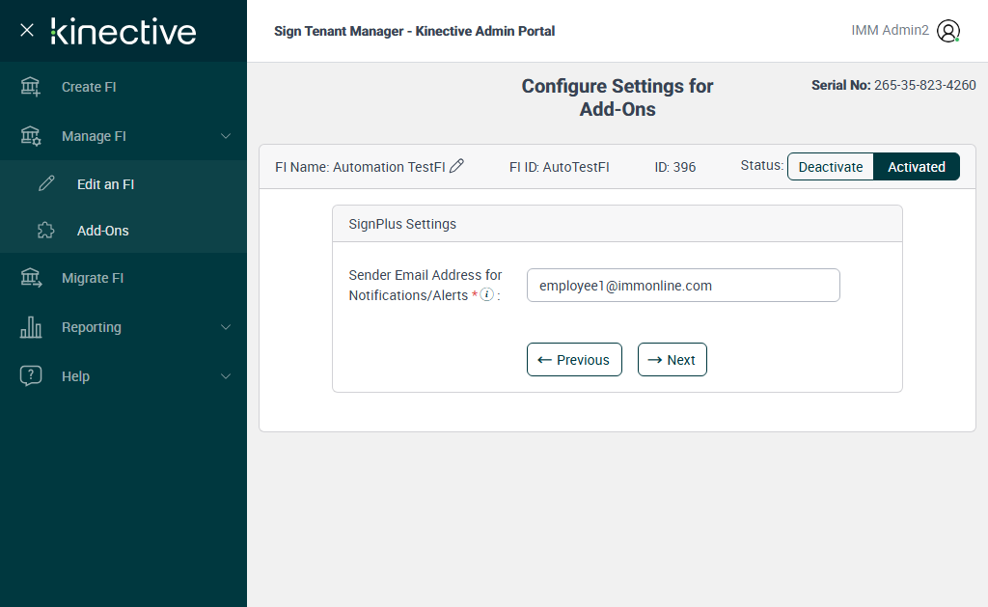Click the Create FI bank icon
Viewport: 988px width, 607px height.
coord(31,87)
